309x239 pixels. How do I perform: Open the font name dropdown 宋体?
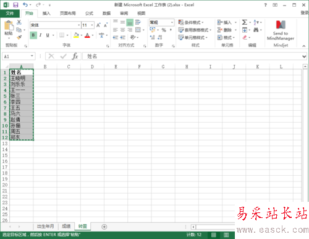(78, 25)
